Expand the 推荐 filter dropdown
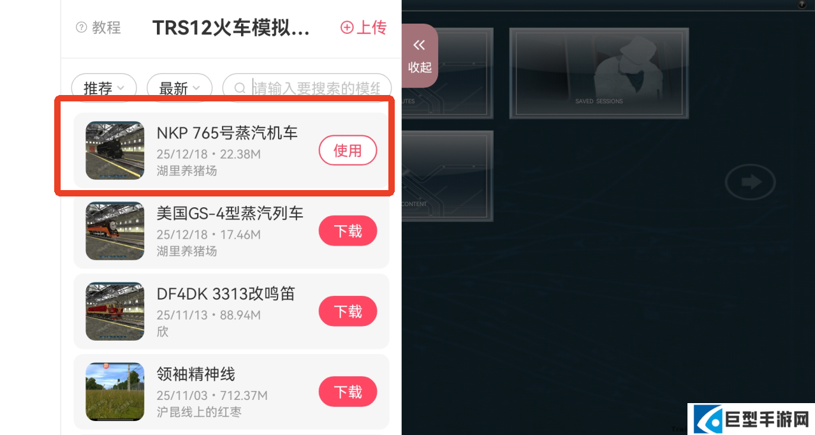The height and width of the screenshot is (435, 815). [x=104, y=89]
